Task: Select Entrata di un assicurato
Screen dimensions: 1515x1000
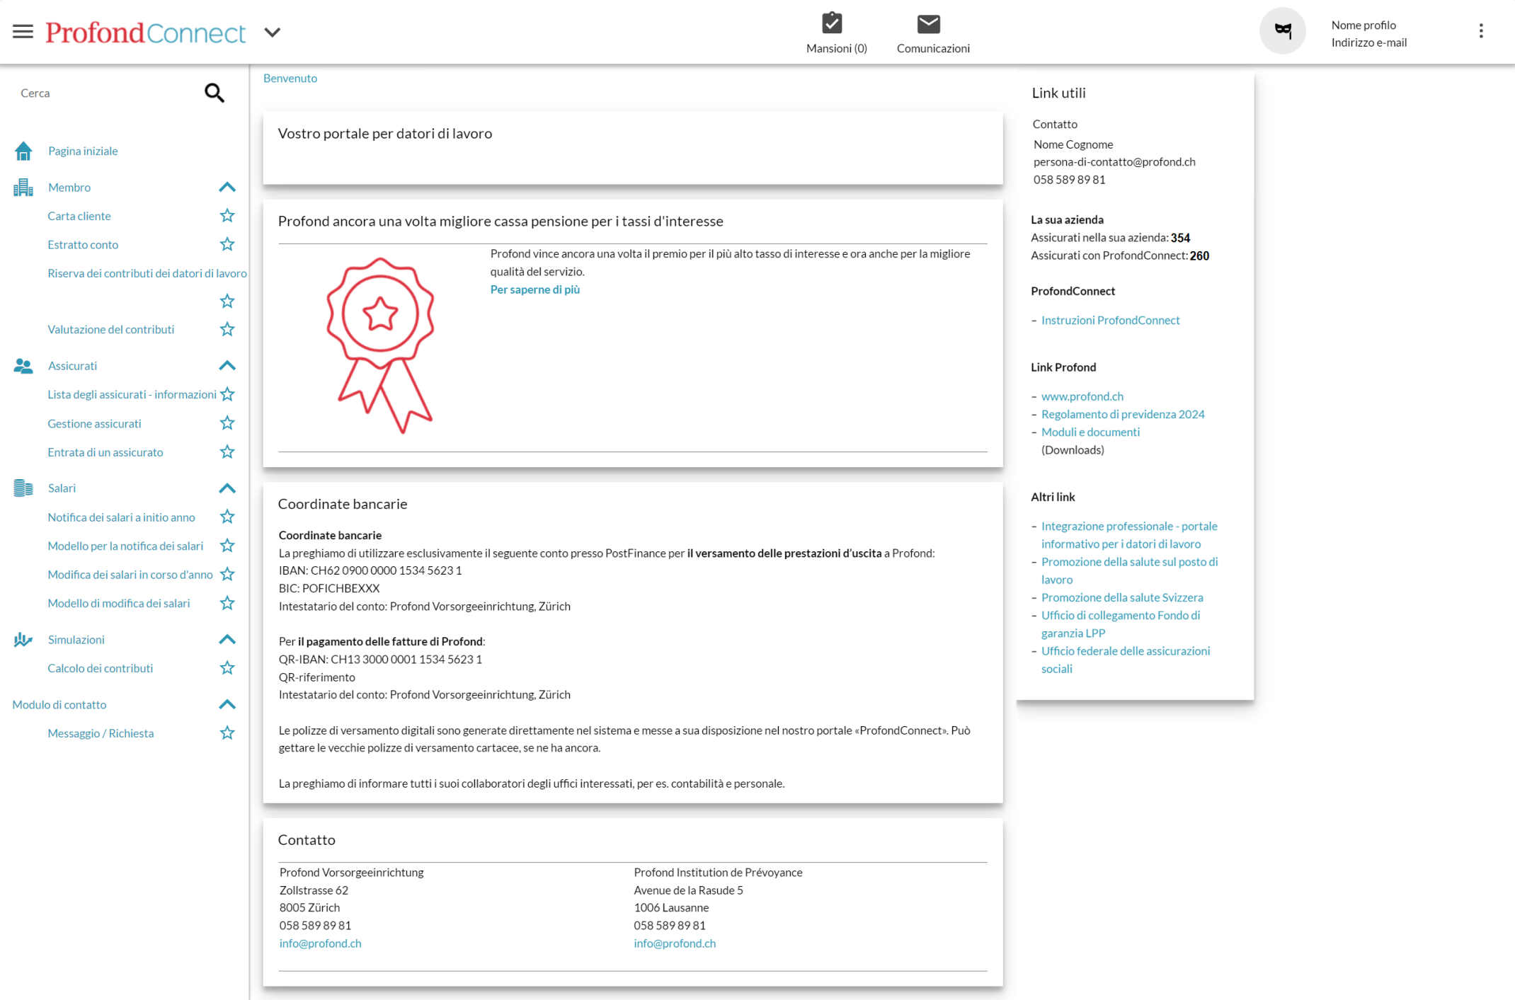Action: (105, 452)
